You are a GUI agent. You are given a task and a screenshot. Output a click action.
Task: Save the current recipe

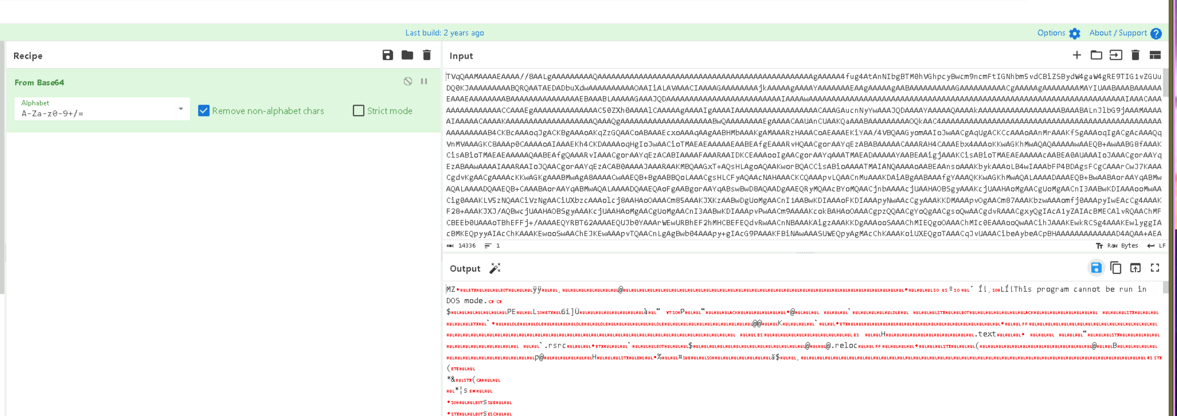coord(387,55)
